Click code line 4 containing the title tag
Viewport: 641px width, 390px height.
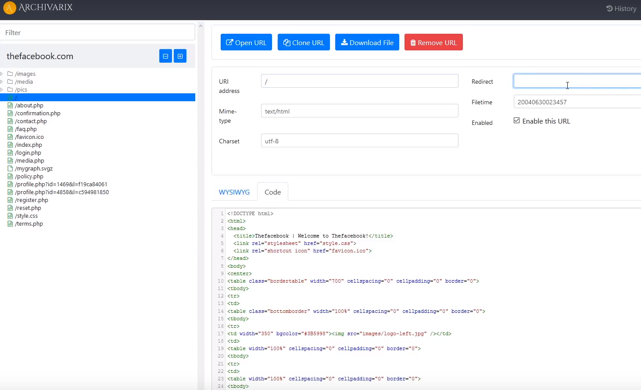tap(313, 236)
